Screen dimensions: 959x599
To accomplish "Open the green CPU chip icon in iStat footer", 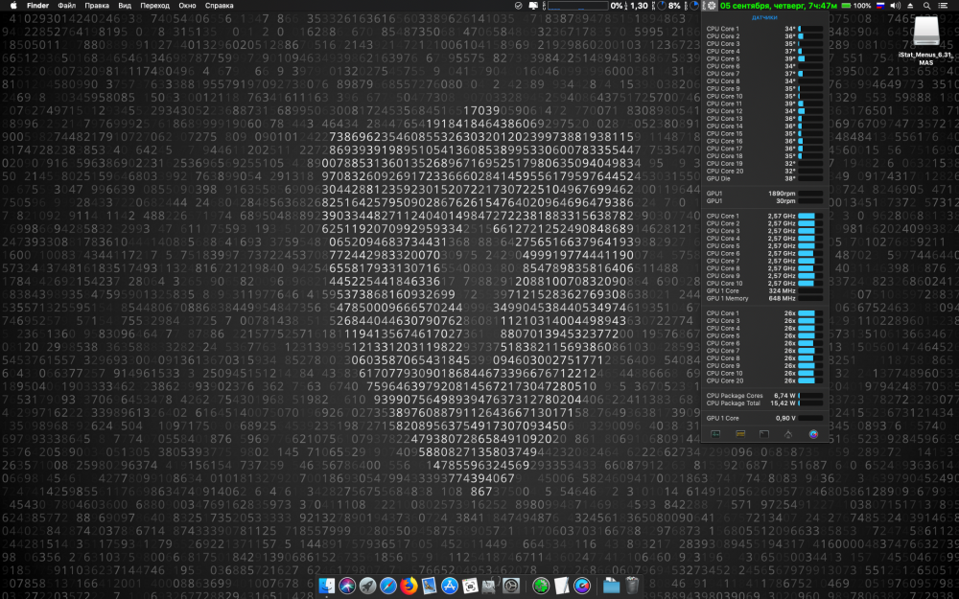I will (x=715, y=434).
